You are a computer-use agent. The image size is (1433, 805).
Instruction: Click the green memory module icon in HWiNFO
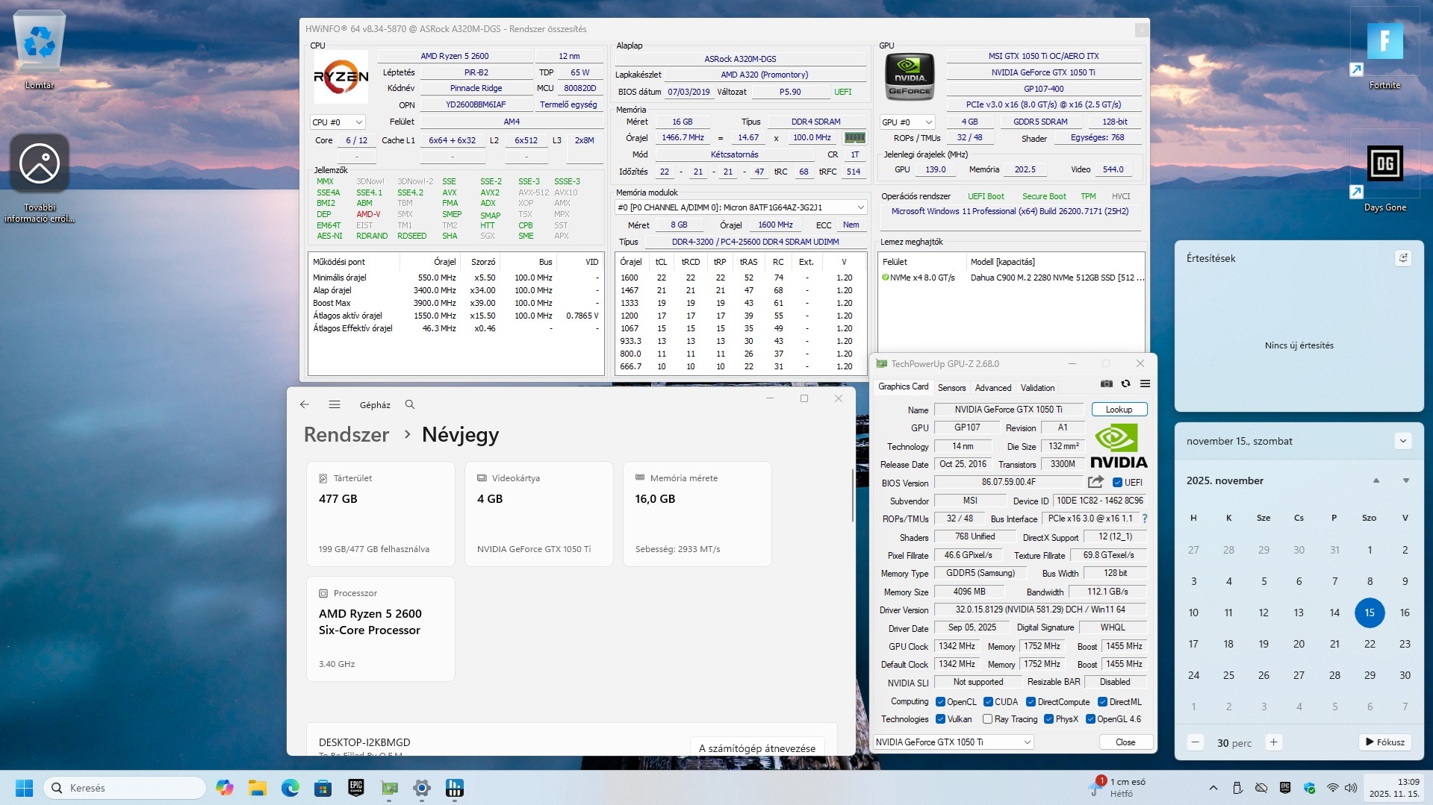click(854, 137)
